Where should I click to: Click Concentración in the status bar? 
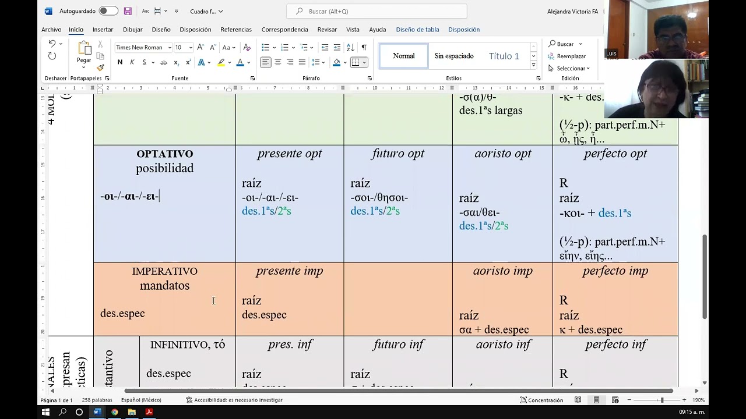[x=542, y=400]
